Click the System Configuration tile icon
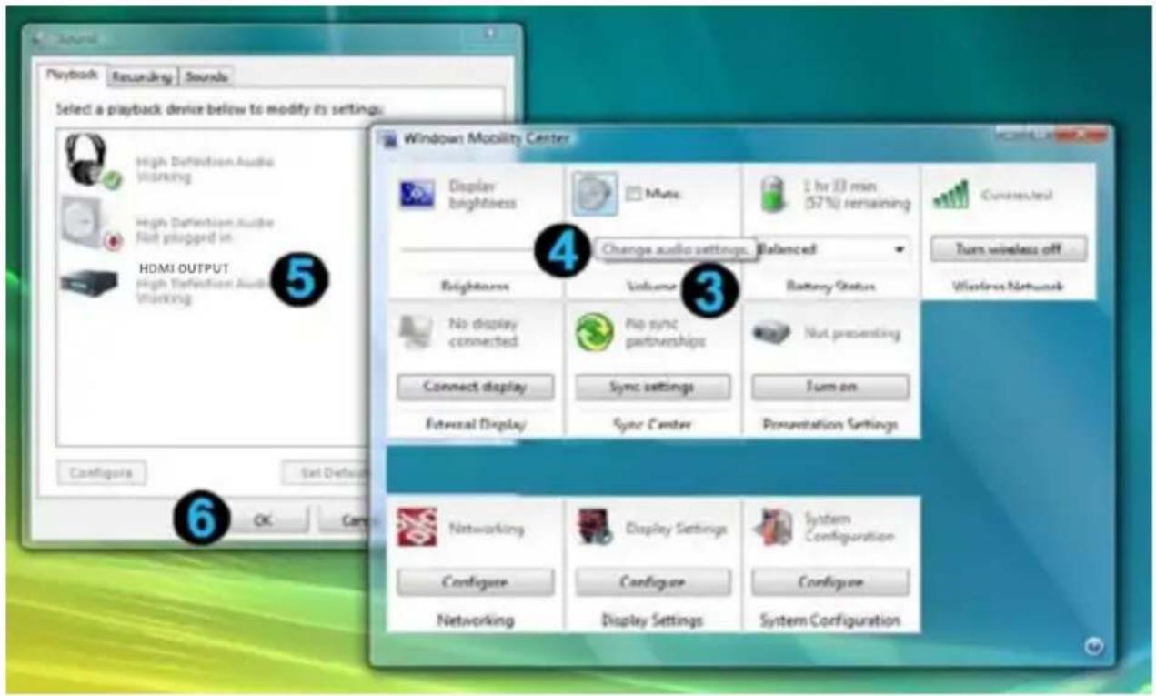 771,528
